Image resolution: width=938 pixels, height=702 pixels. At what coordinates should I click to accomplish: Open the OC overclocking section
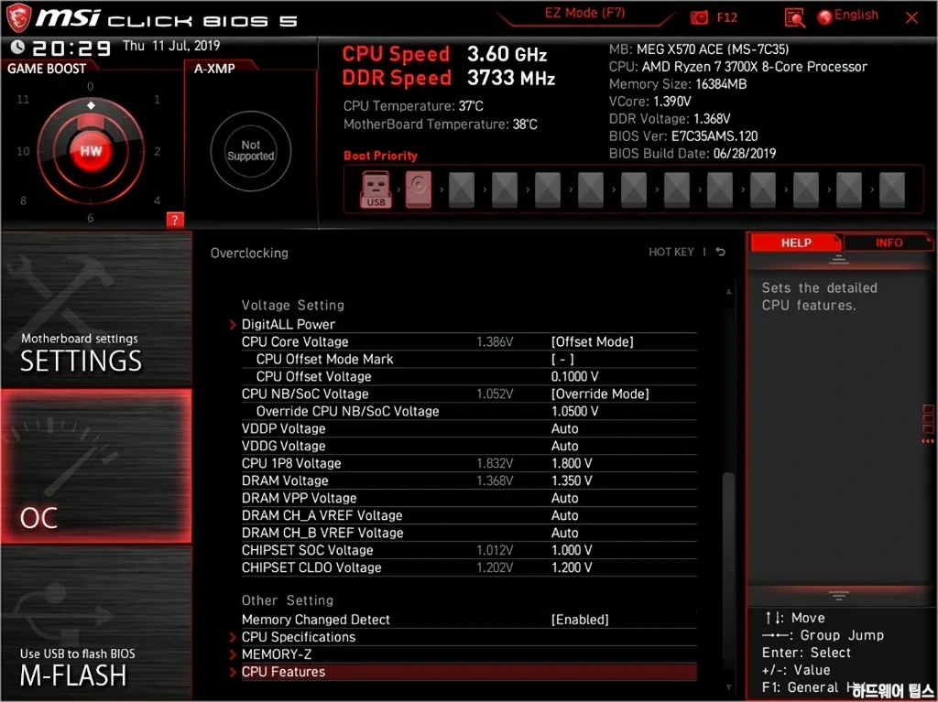pos(96,467)
